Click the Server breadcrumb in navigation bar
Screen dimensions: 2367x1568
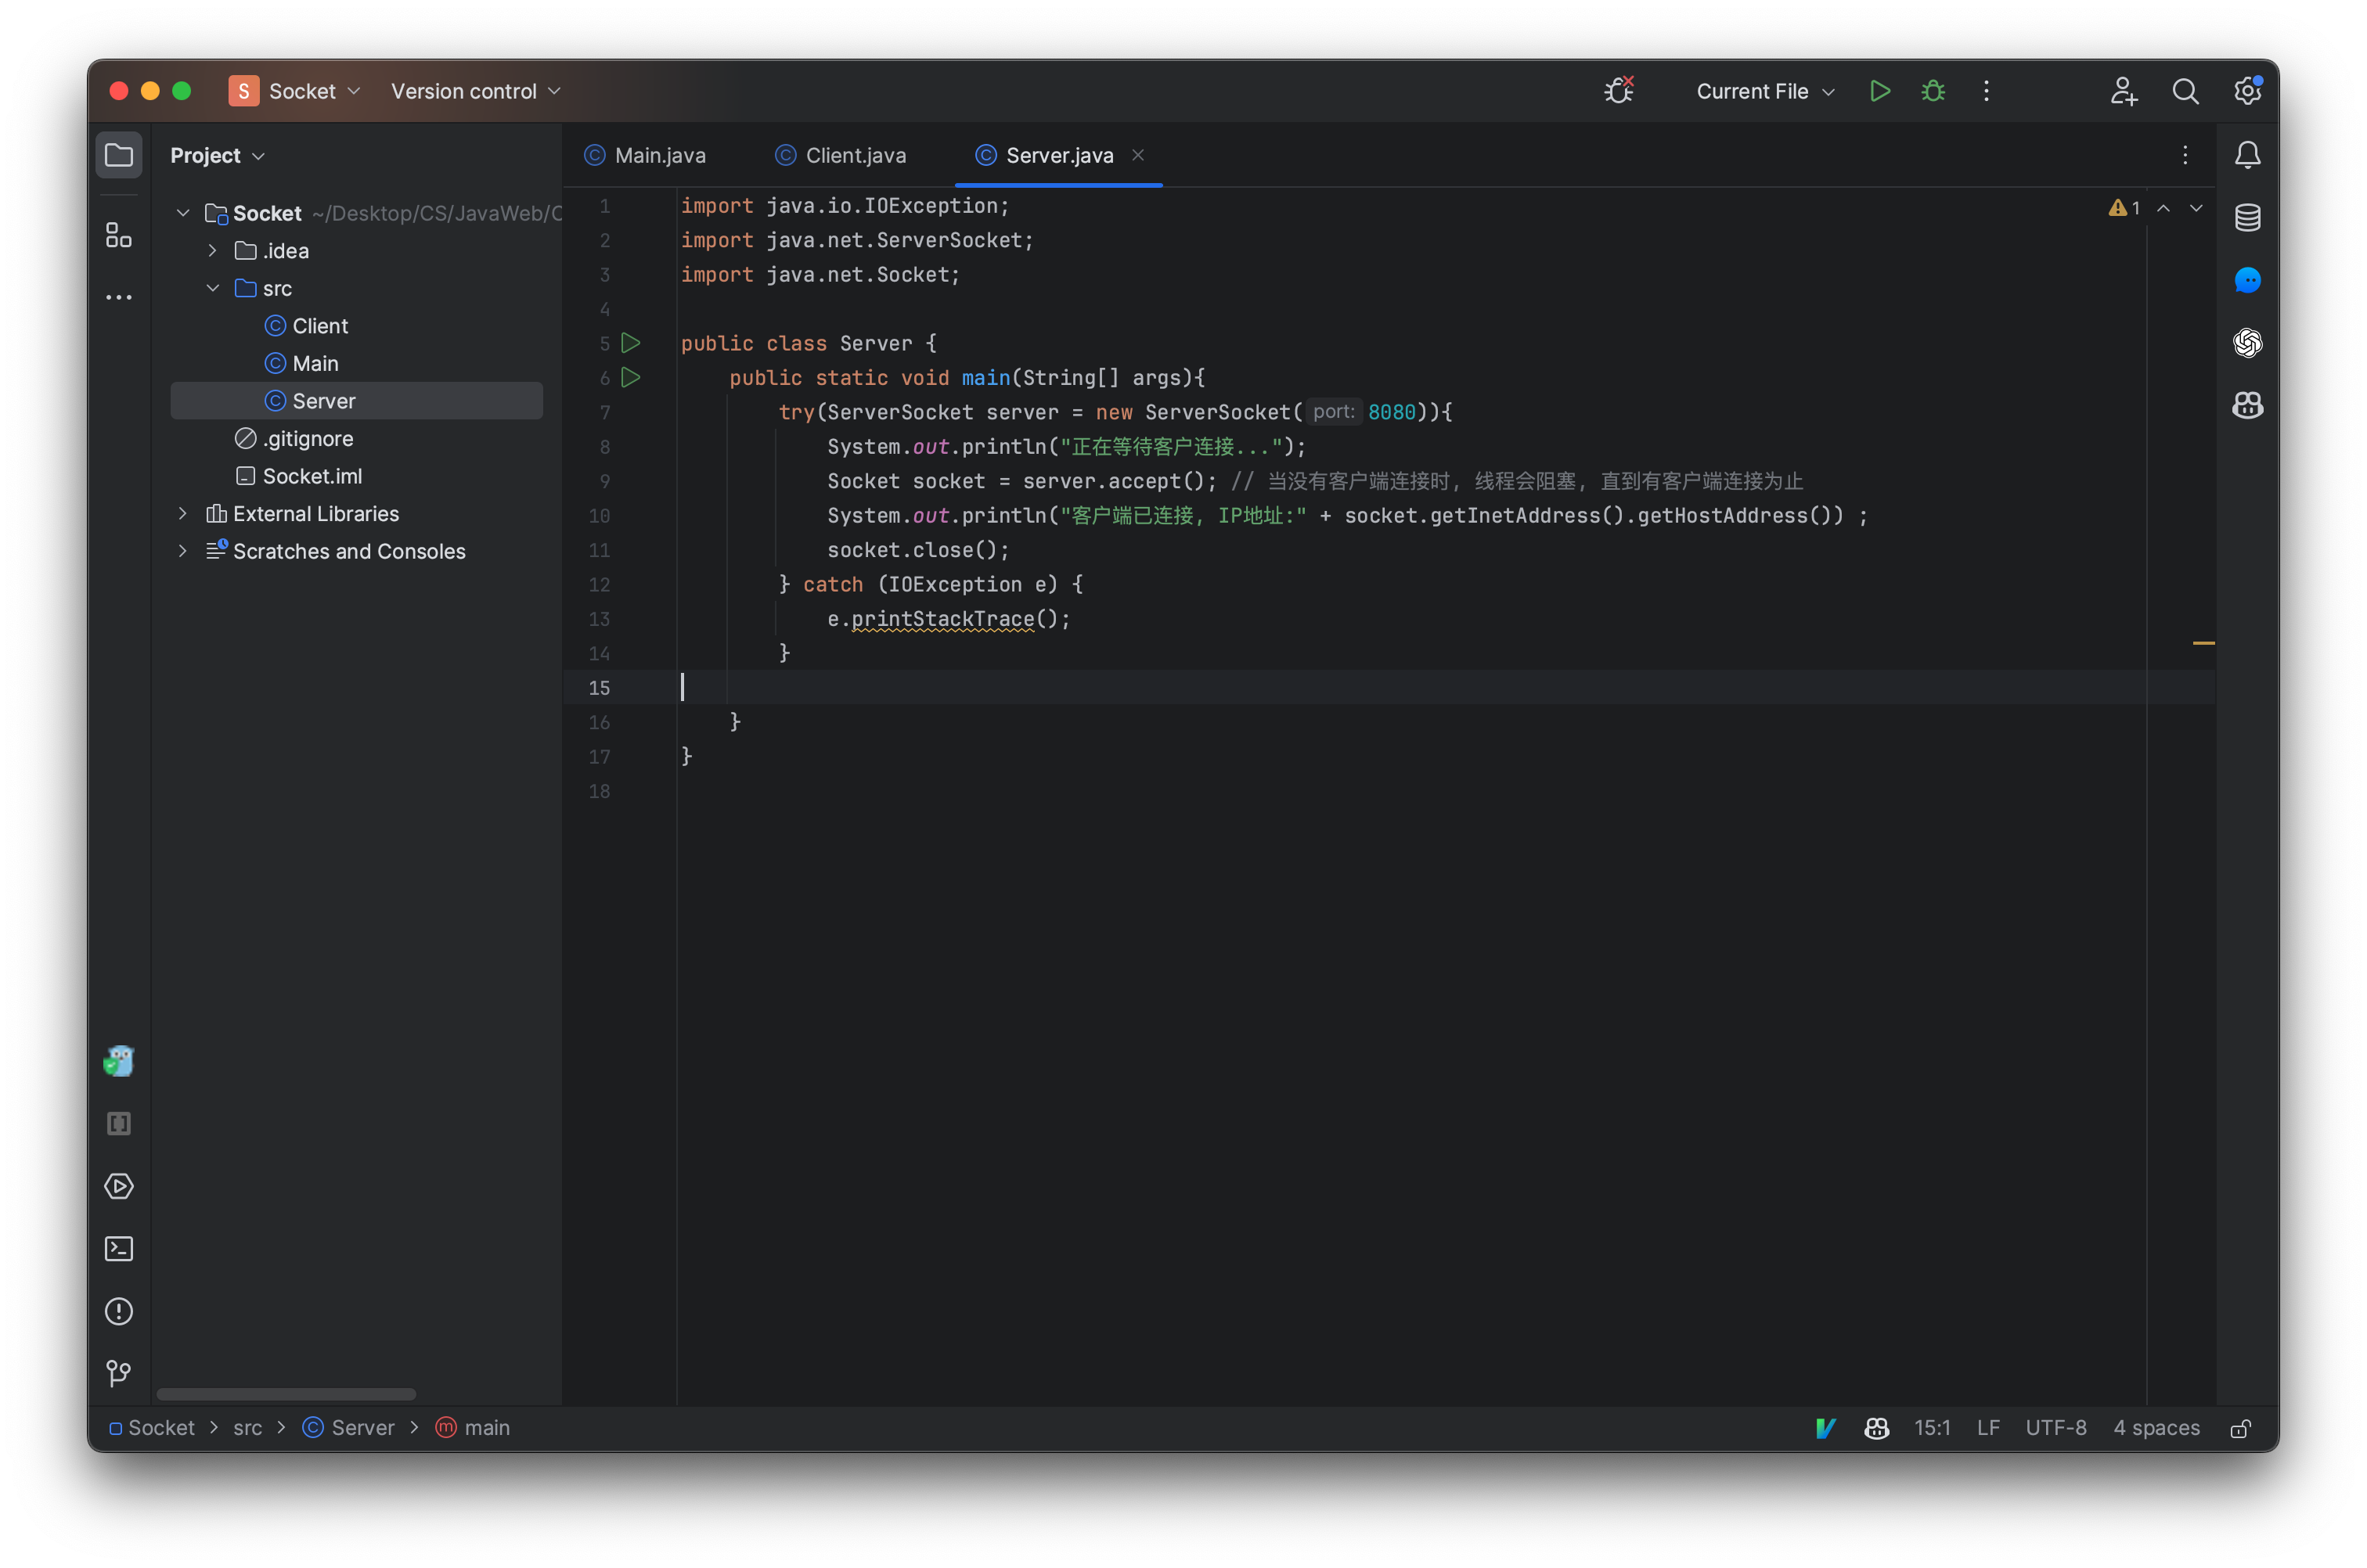(362, 1428)
